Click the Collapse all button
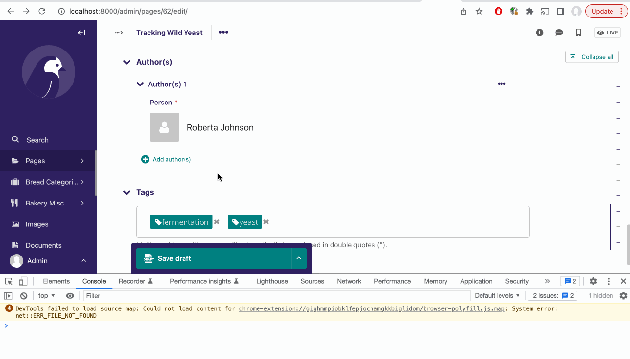 point(592,56)
